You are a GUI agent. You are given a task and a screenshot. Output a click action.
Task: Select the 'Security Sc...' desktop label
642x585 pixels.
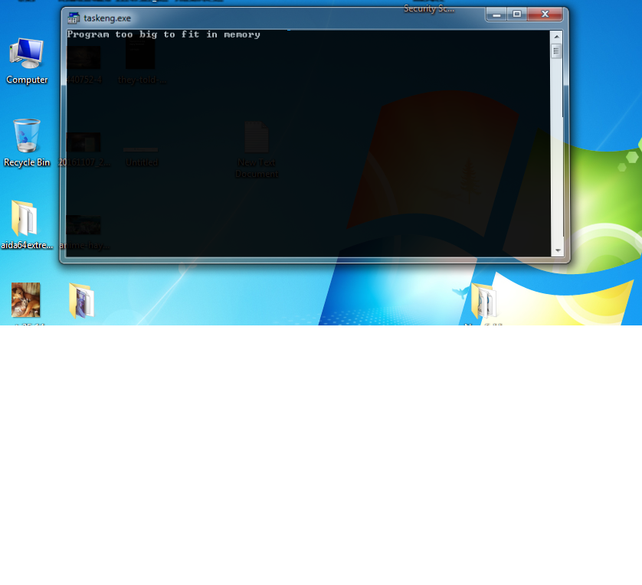point(429,8)
